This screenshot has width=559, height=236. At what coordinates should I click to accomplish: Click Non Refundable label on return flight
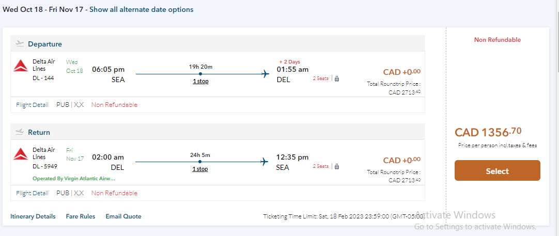(x=114, y=193)
